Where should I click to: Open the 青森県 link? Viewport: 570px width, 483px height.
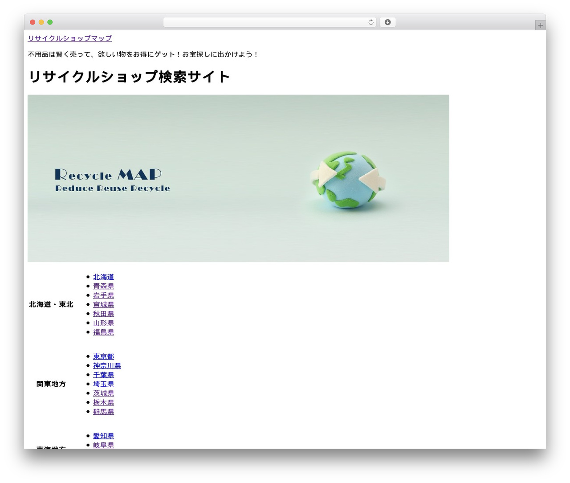(103, 286)
